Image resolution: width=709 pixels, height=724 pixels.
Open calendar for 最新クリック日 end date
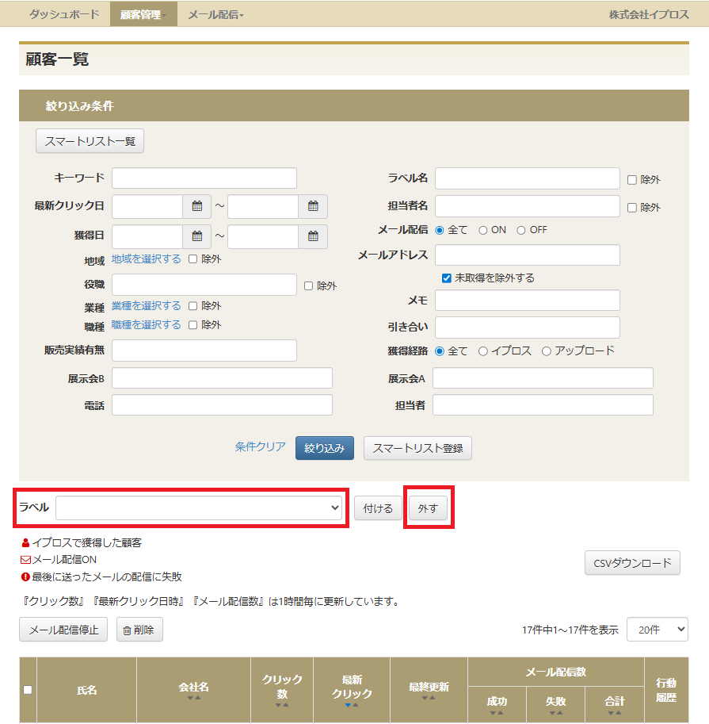coord(313,206)
